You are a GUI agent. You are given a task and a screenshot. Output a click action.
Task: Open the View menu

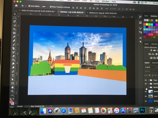coord(97,1)
